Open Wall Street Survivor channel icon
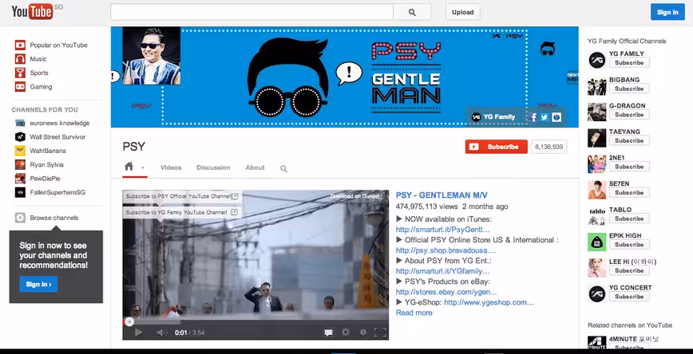This screenshot has height=354, width=693. 20,137
